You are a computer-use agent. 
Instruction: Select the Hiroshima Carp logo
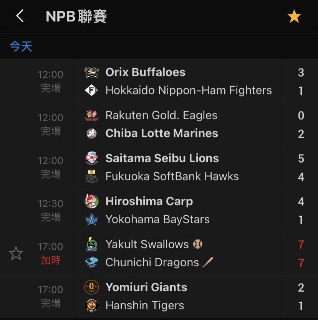coord(91,201)
